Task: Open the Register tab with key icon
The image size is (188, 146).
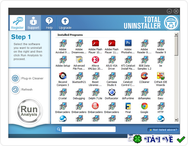Action: [17, 23]
